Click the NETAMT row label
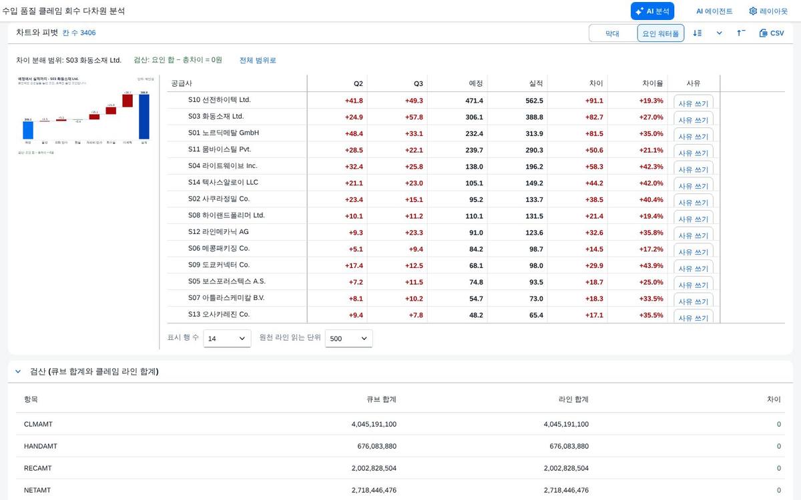This screenshot has width=801, height=500. click(37, 490)
